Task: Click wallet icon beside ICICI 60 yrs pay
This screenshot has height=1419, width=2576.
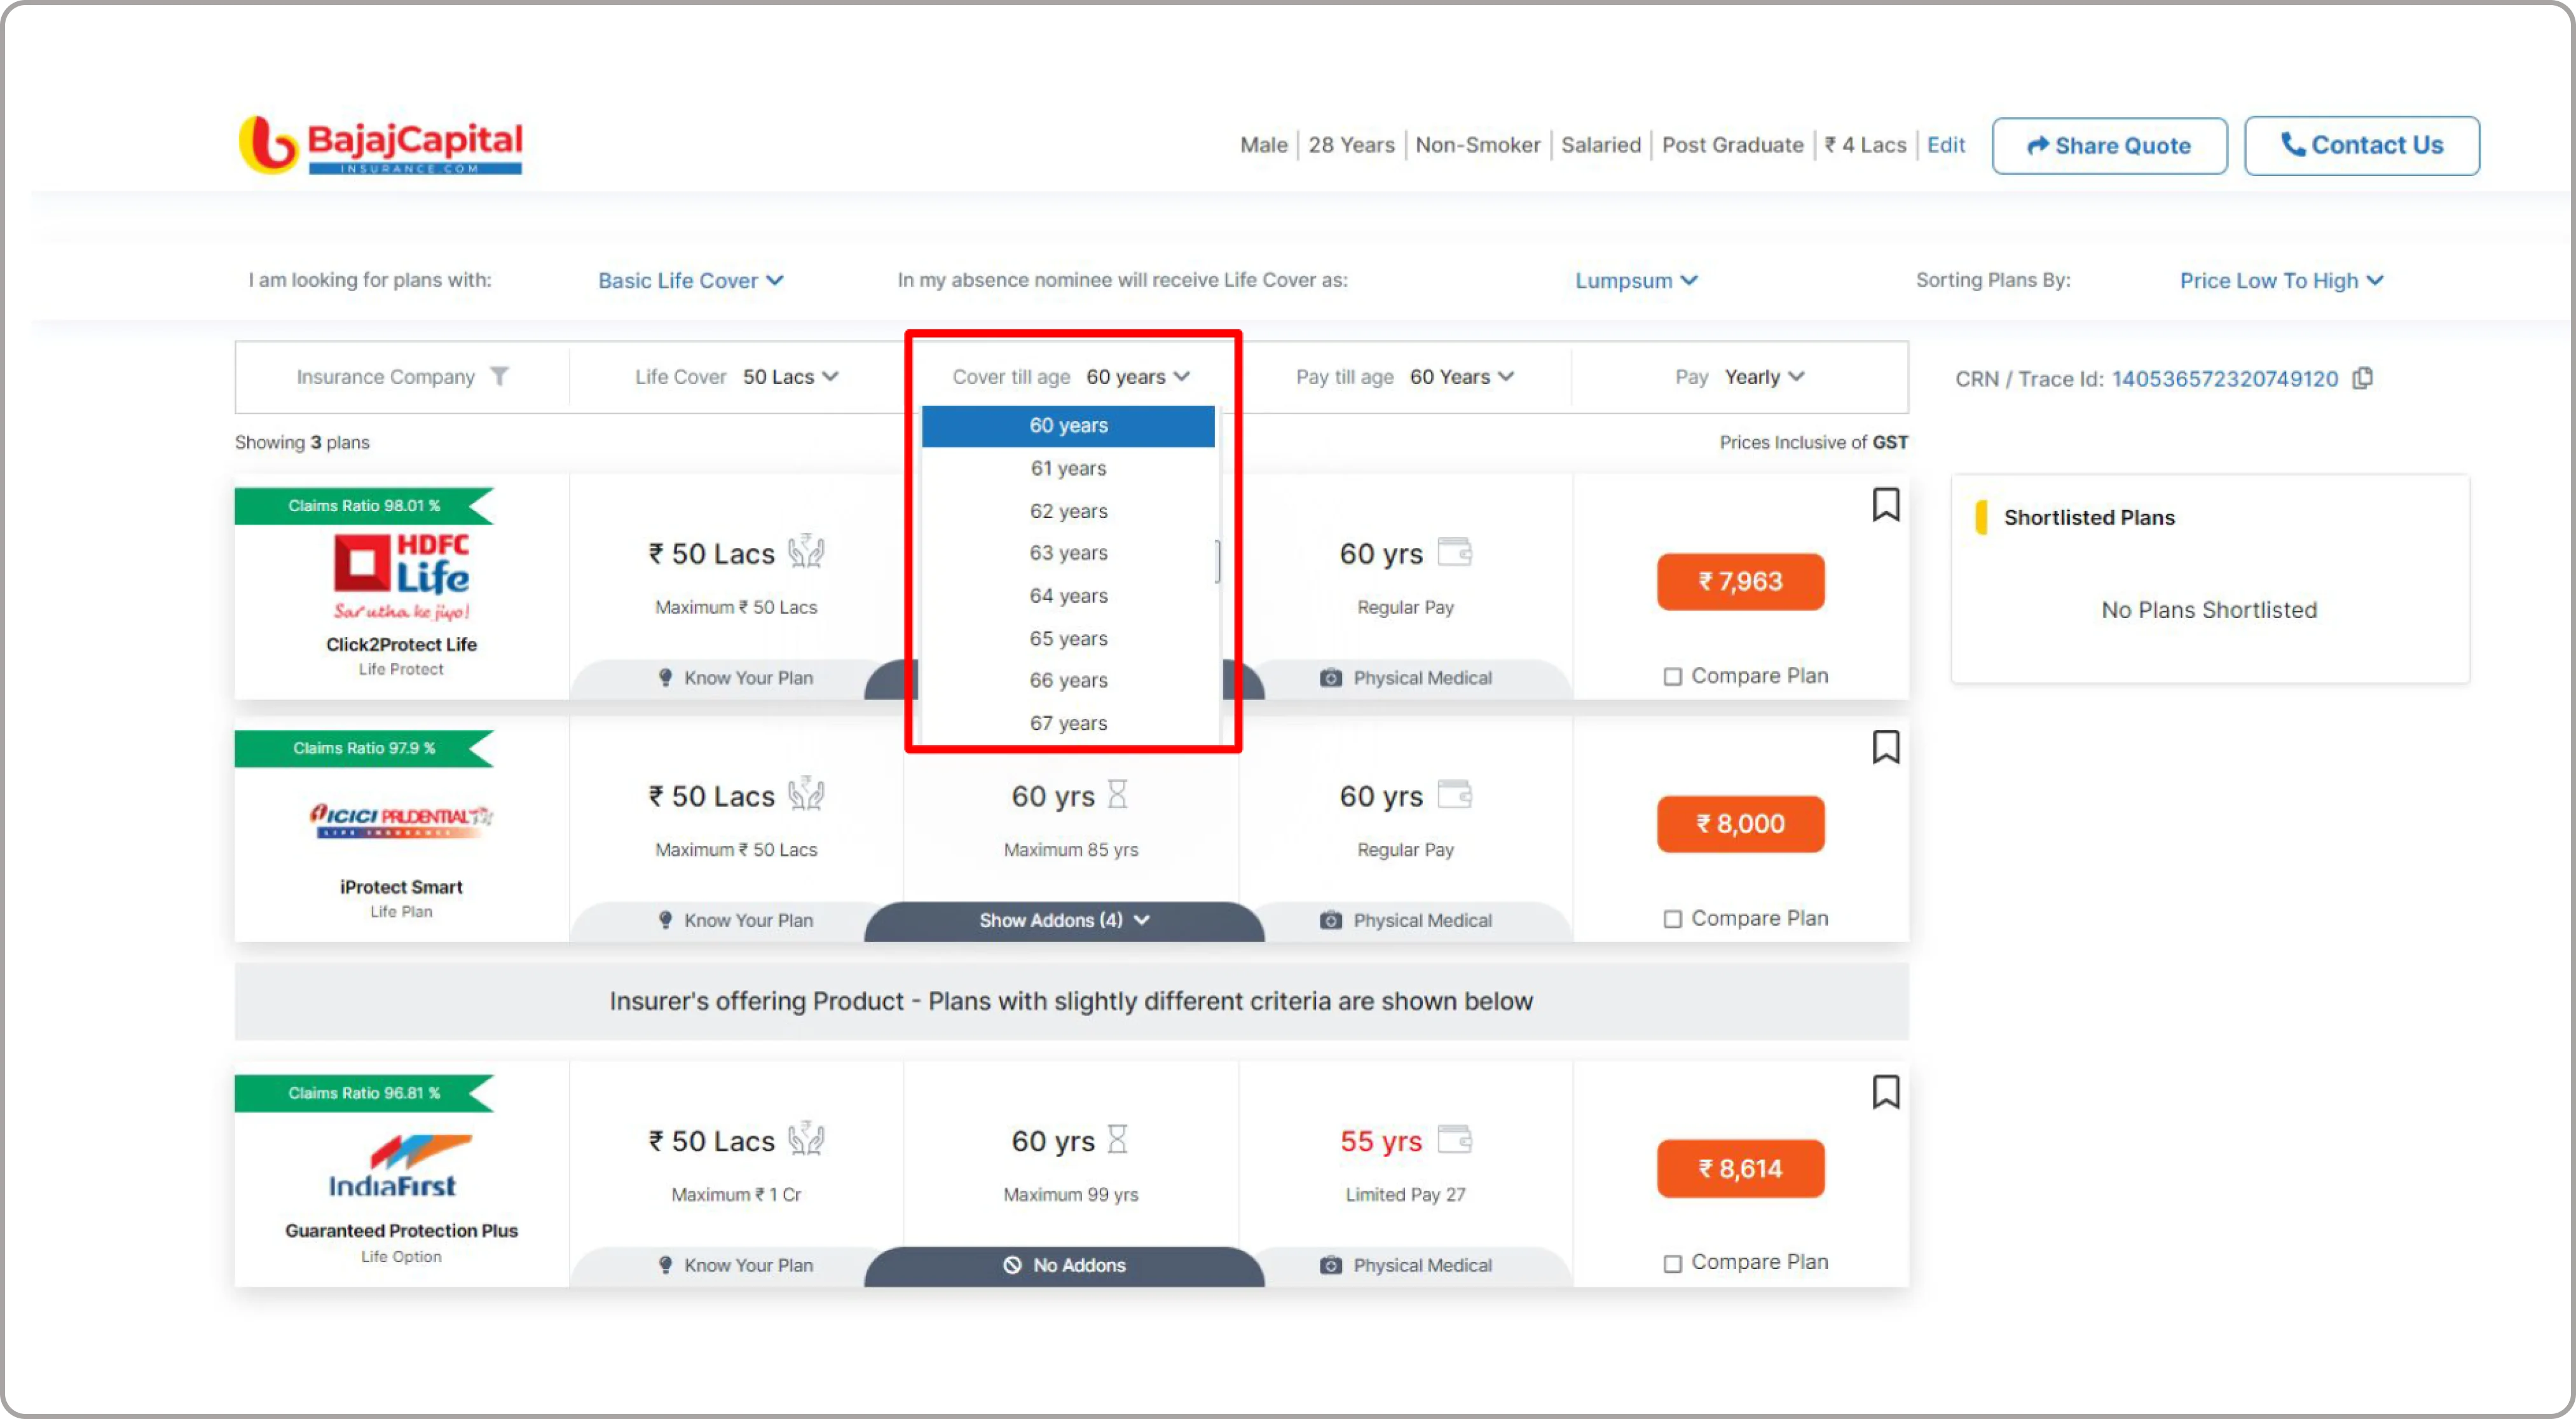Action: tap(1455, 794)
